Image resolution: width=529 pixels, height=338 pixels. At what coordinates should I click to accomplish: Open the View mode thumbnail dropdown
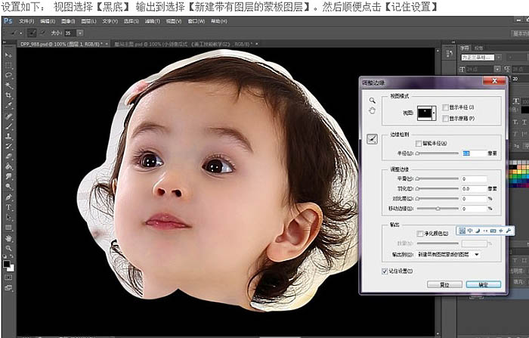point(428,113)
